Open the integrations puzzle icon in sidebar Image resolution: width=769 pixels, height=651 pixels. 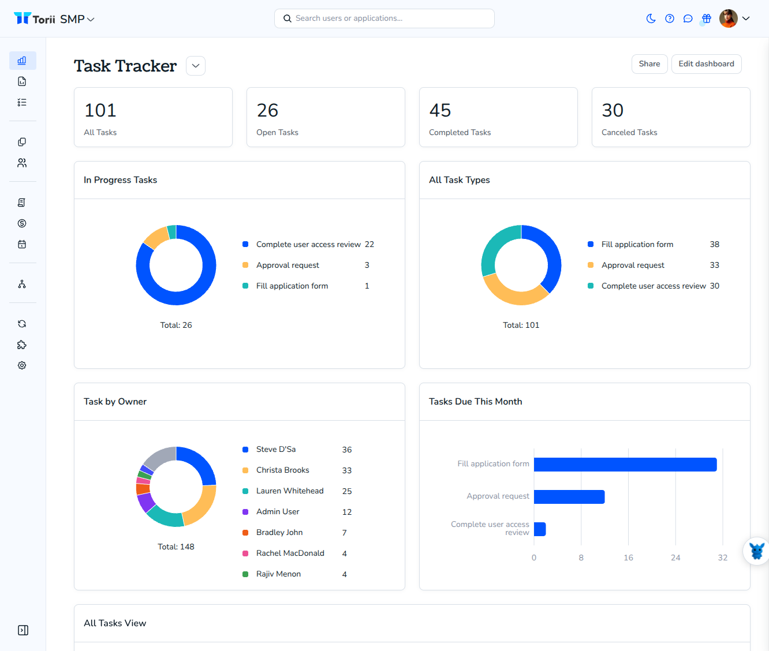[22, 345]
